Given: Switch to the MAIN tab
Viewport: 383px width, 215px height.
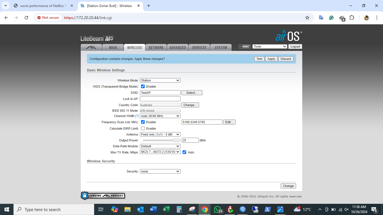Looking at the screenshot, I should [x=113, y=48].
